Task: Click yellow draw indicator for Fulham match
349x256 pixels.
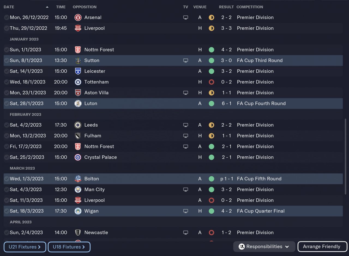Action: (211, 136)
